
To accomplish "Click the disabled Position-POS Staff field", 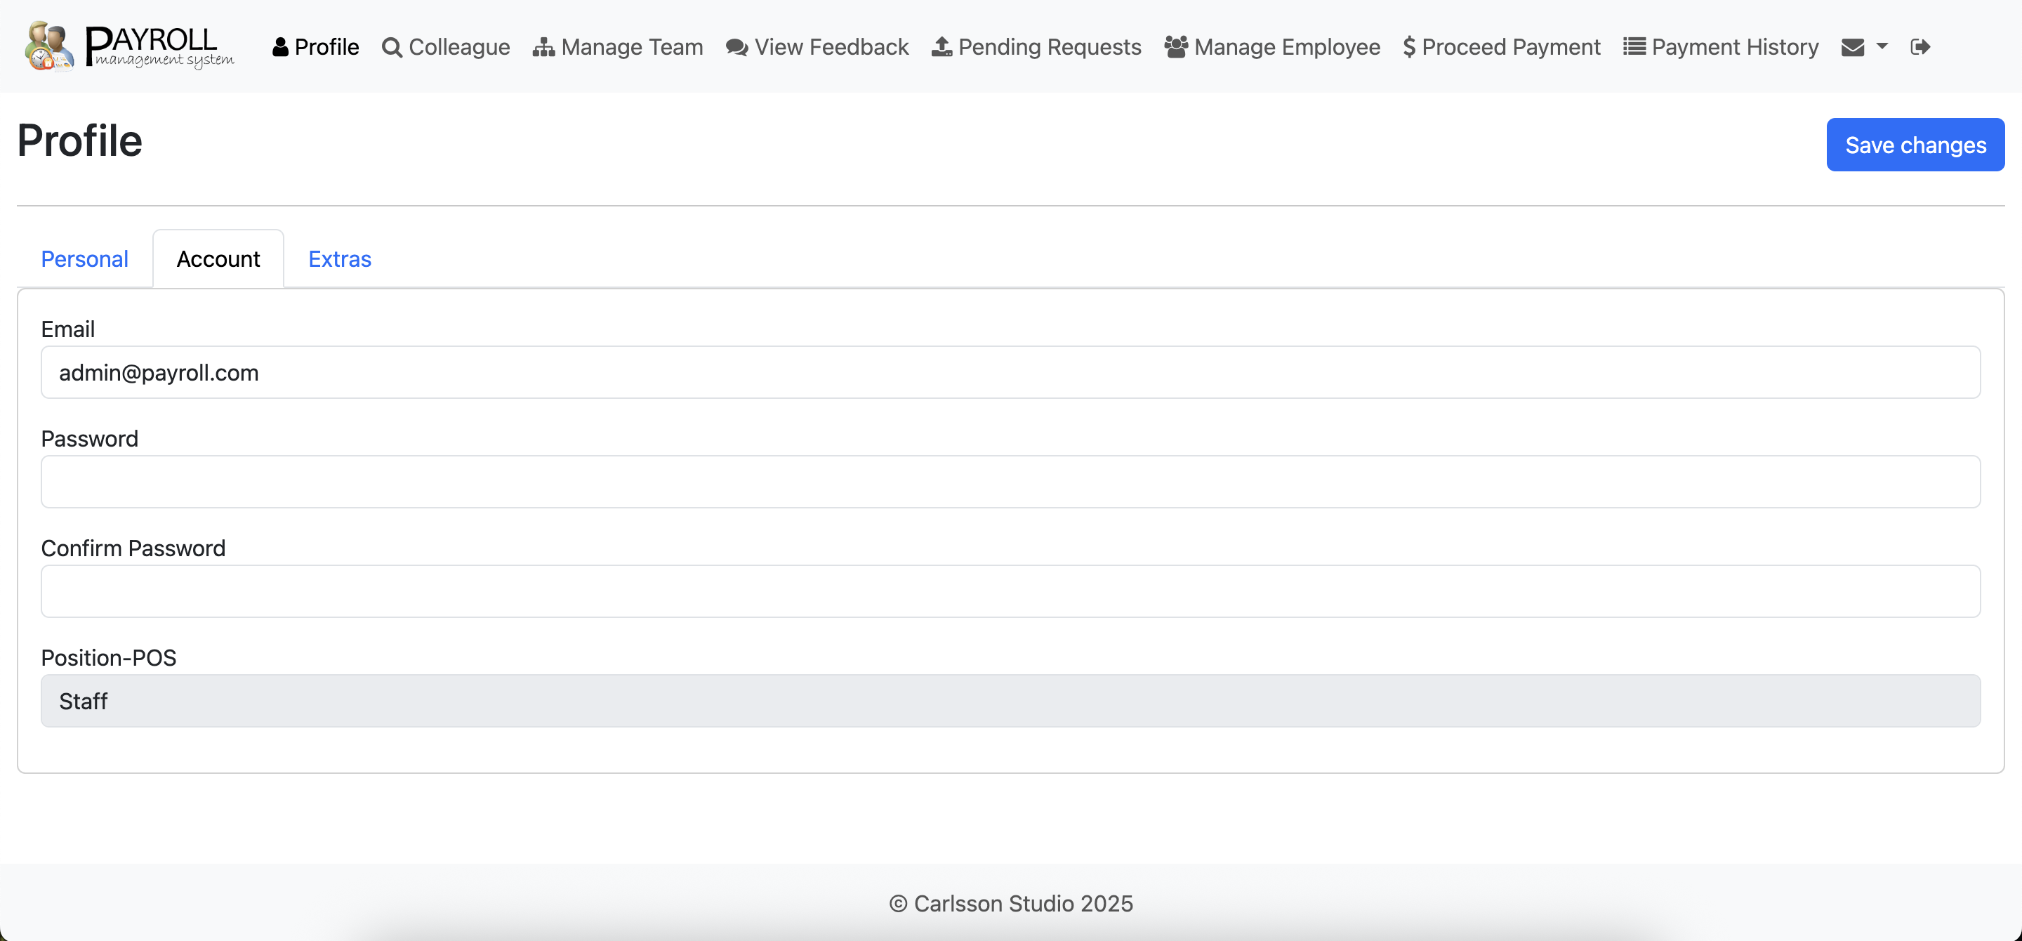I will (1010, 701).
